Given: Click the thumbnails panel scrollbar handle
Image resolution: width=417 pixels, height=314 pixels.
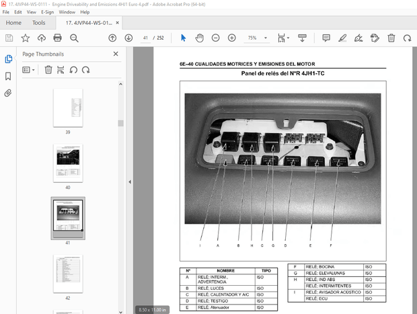Looking at the screenshot, I should 121,123.
